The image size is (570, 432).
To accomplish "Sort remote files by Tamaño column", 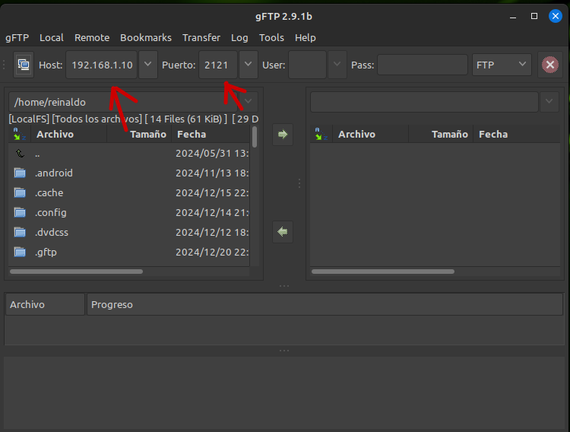I will coord(441,135).
